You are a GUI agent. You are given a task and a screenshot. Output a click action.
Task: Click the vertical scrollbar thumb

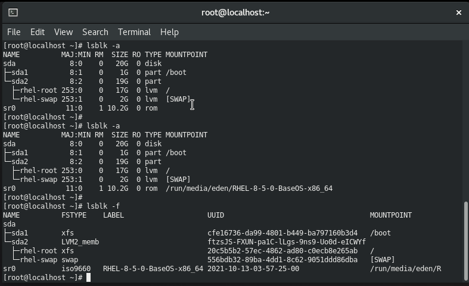coord(465,241)
